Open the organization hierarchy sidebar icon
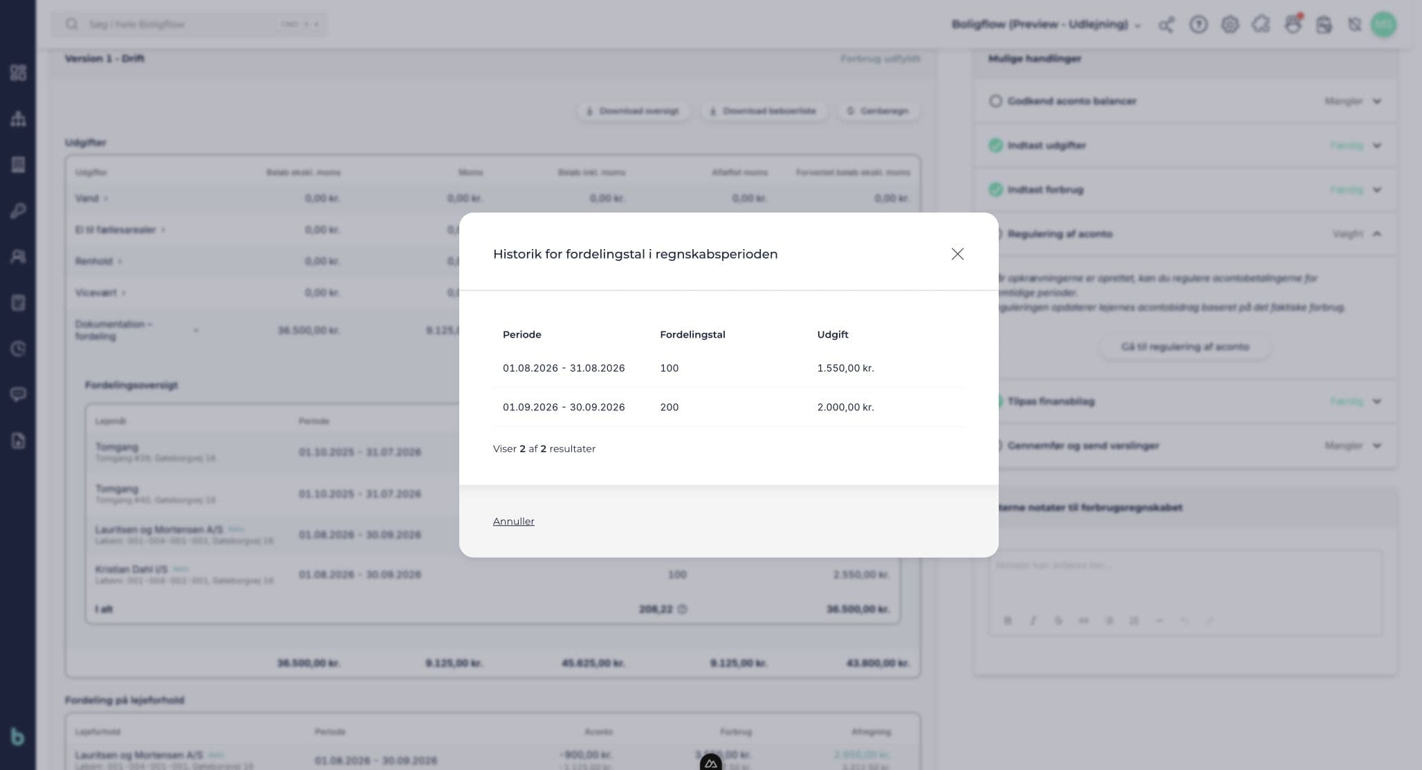The image size is (1422, 770). pos(18,118)
